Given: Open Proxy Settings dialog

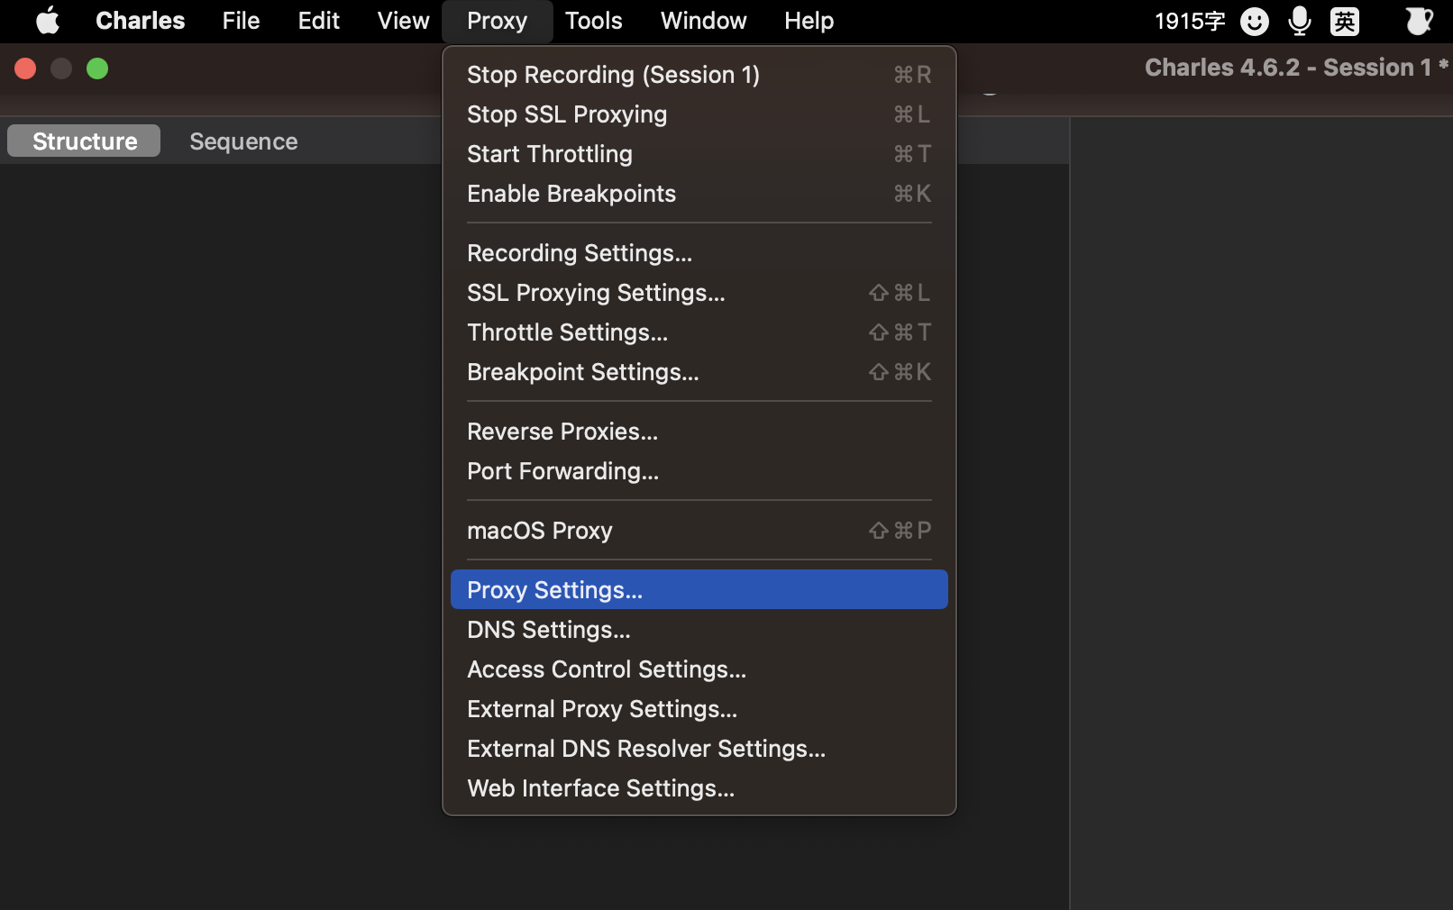Looking at the screenshot, I should (x=554, y=590).
